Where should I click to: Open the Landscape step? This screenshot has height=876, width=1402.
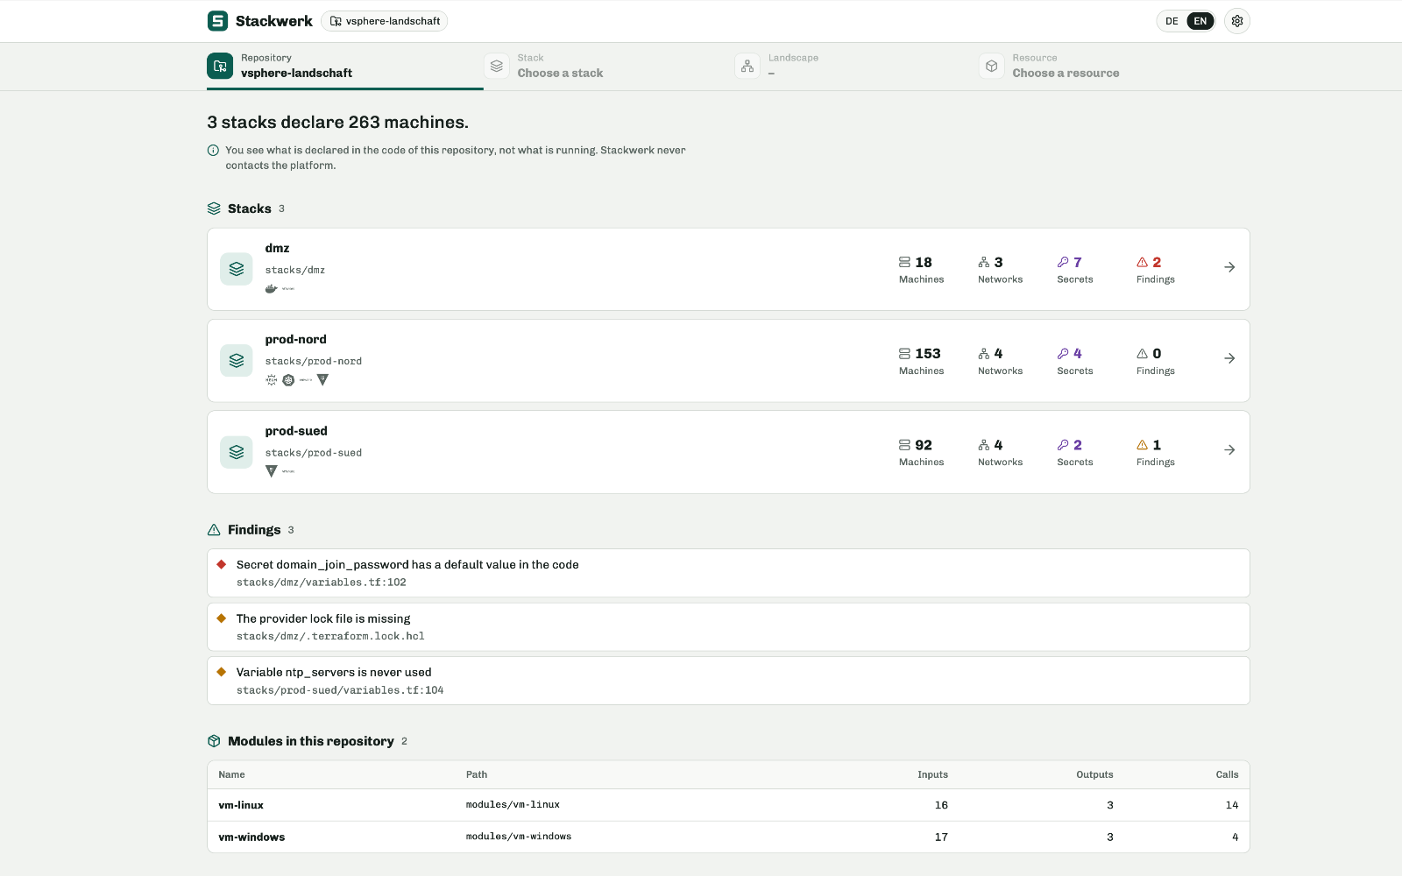tap(776, 66)
